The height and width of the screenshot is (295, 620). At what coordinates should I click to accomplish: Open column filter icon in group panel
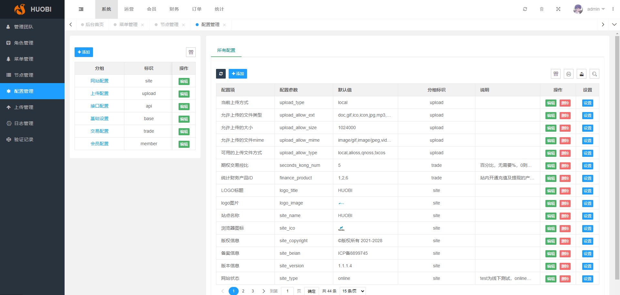coord(191,52)
